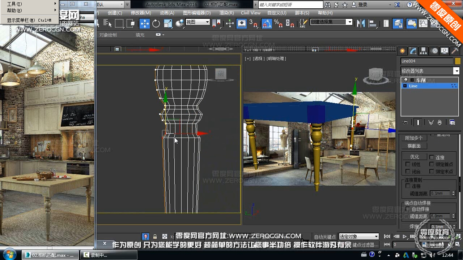Viewport: 463px width, 260px height.
Task: Select the Rotate tool
Action: click(x=156, y=24)
